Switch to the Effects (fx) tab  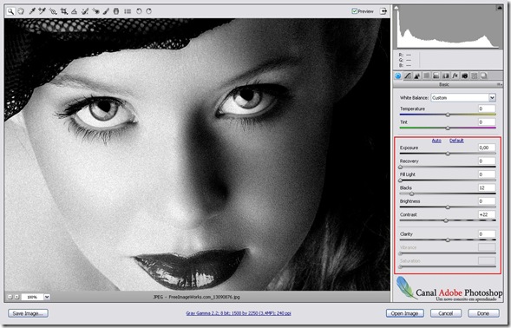[x=455, y=75]
